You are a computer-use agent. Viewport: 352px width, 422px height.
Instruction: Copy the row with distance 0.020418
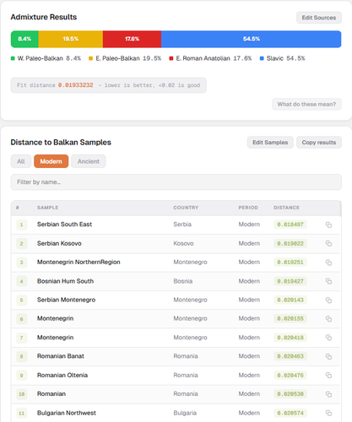328,338
